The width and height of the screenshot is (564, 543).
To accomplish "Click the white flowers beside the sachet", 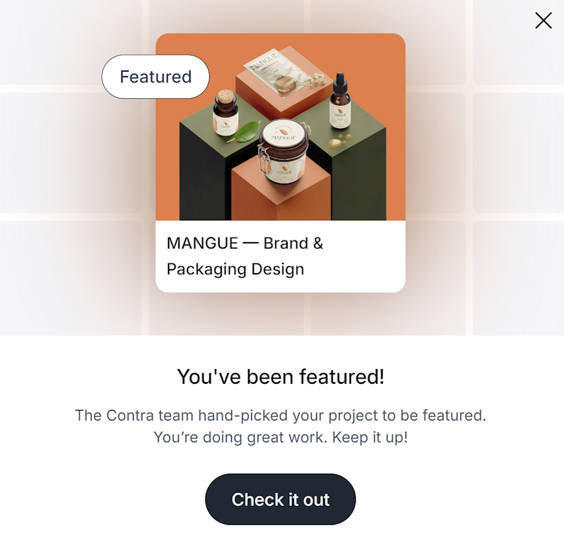I will [x=313, y=78].
